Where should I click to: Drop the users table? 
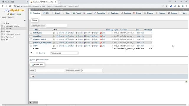click(102, 46)
